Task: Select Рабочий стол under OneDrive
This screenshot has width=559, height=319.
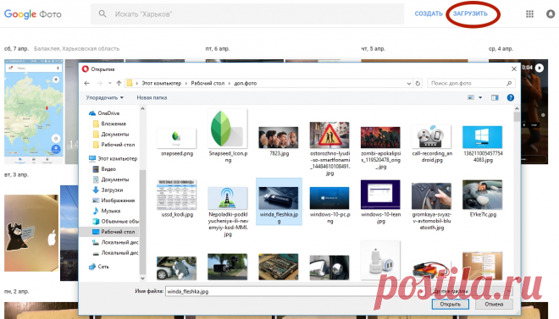Action: click(x=113, y=145)
